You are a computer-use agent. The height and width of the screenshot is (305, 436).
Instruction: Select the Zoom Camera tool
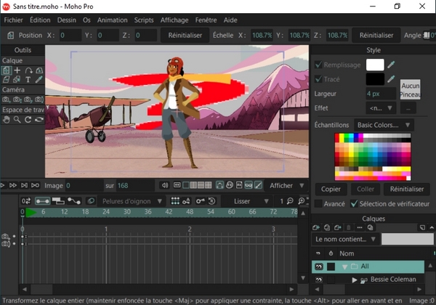click(17, 99)
